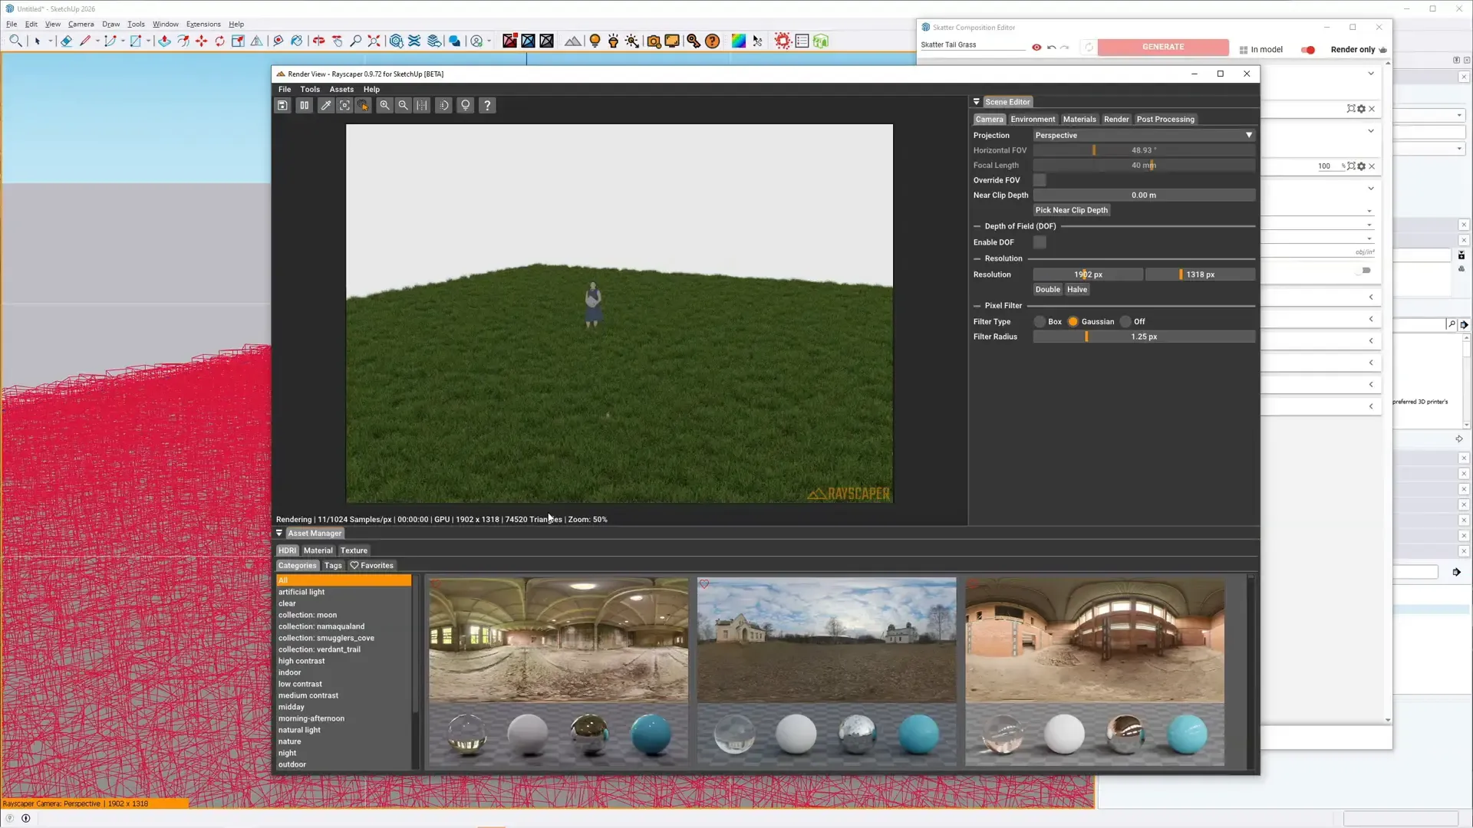
Task: Show Favorites in Asset Manager
Action: coord(371,566)
